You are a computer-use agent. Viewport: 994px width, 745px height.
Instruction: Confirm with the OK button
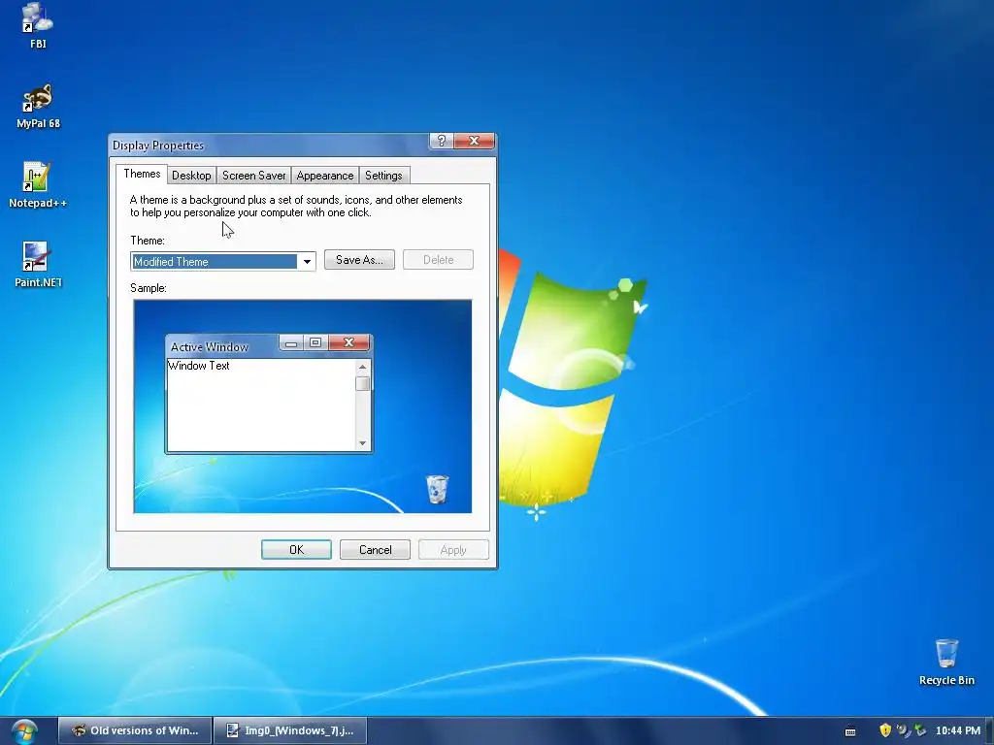[296, 550]
